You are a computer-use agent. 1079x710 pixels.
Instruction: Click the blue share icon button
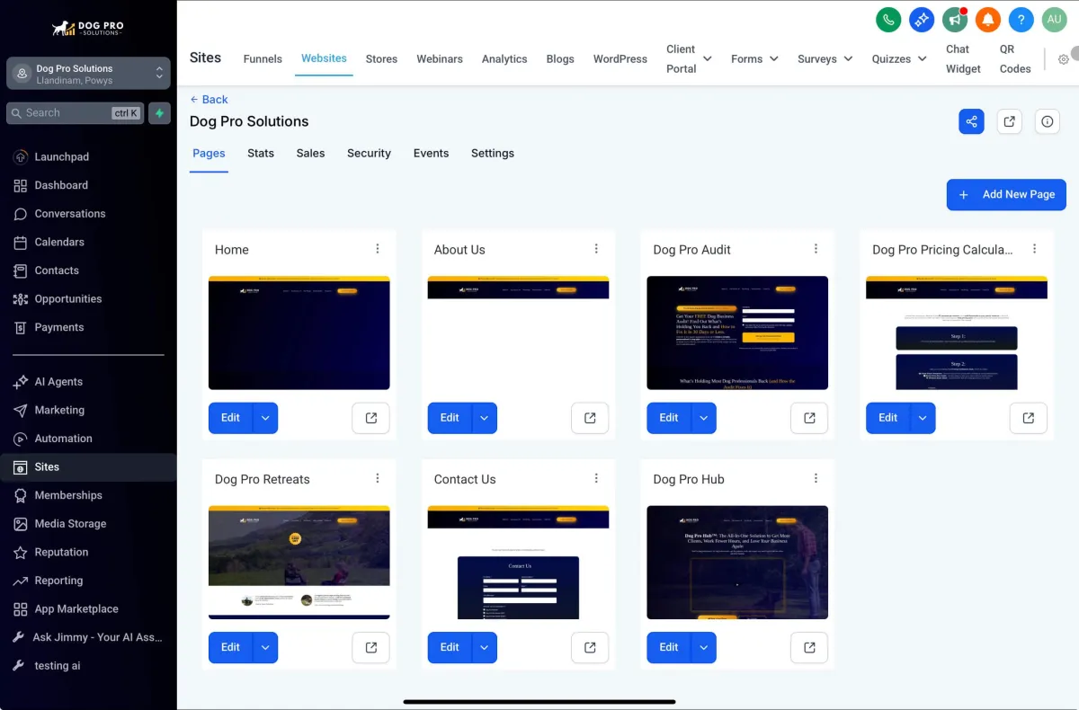(971, 121)
